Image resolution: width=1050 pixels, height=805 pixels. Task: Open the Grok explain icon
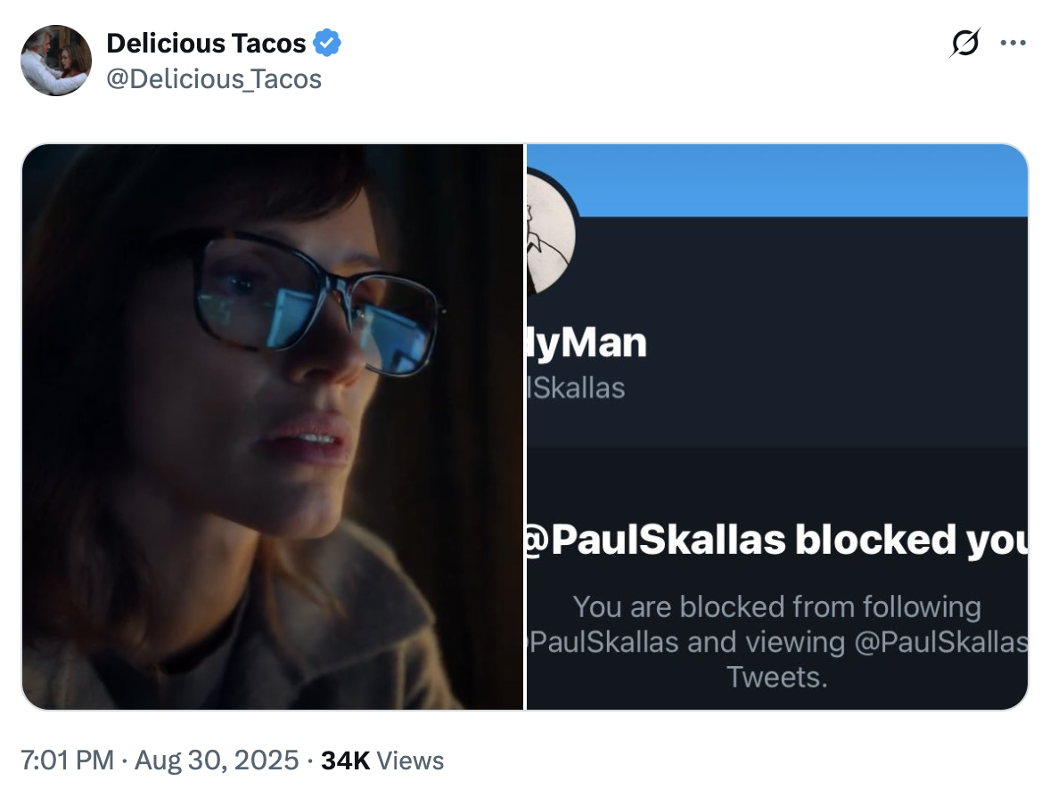click(x=965, y=43)
